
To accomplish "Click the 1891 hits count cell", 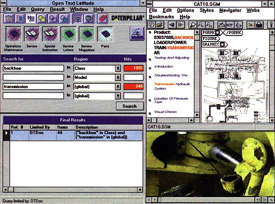I will (133, 68).
